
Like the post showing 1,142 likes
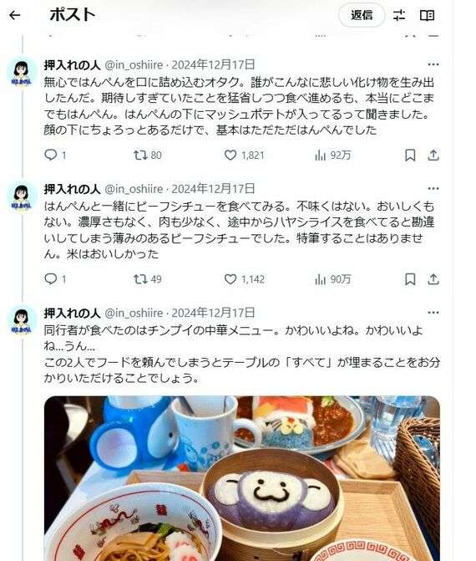click(245, 279)
